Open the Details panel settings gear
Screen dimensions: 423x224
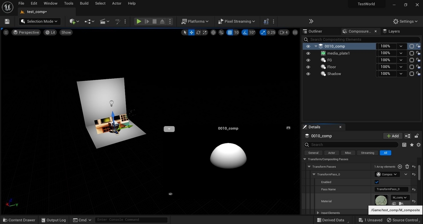pyautogui.click(x=418, y=145)
